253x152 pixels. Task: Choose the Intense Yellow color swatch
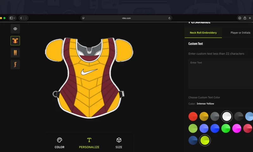[205, 140]
